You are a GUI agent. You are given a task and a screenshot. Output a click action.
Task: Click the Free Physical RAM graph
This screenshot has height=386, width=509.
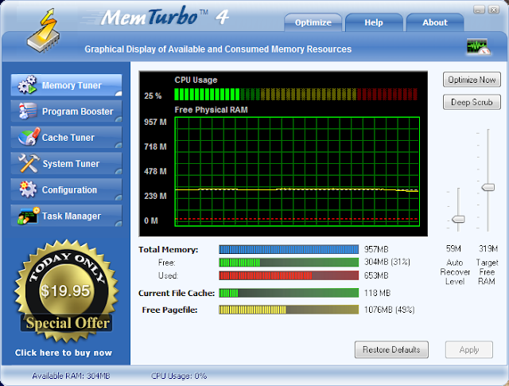coord(297,172)
